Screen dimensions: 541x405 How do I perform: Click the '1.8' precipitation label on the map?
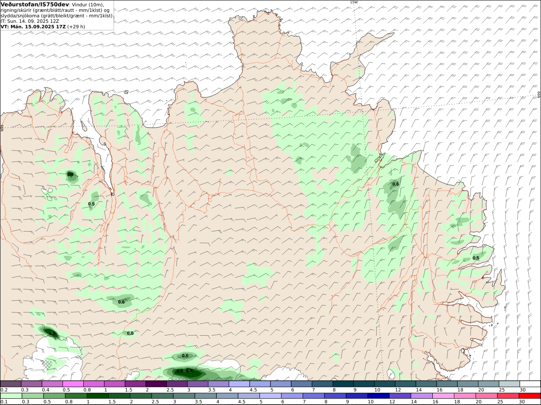coord(189,371)
